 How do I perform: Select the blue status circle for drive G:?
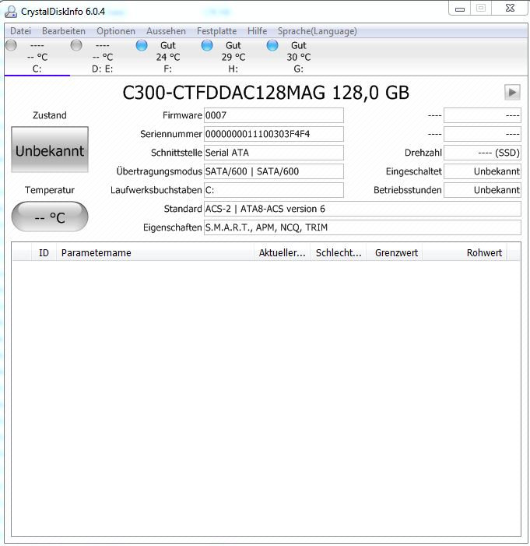tap(272, 45)
